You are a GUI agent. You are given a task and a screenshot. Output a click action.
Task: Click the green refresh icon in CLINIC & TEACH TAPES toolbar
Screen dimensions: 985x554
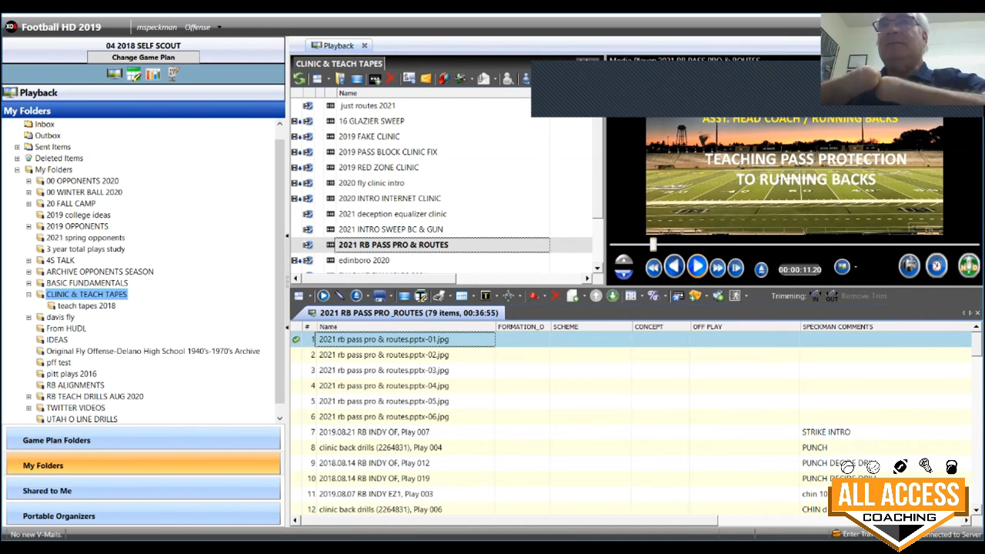(x=299, y=78)
